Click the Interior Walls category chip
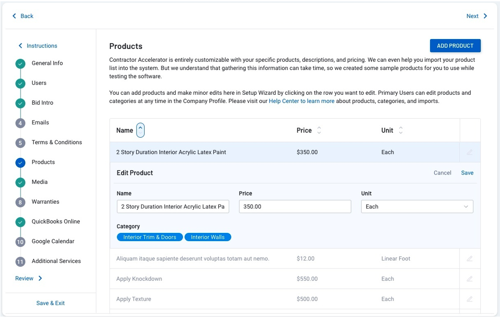 (208, 237)
